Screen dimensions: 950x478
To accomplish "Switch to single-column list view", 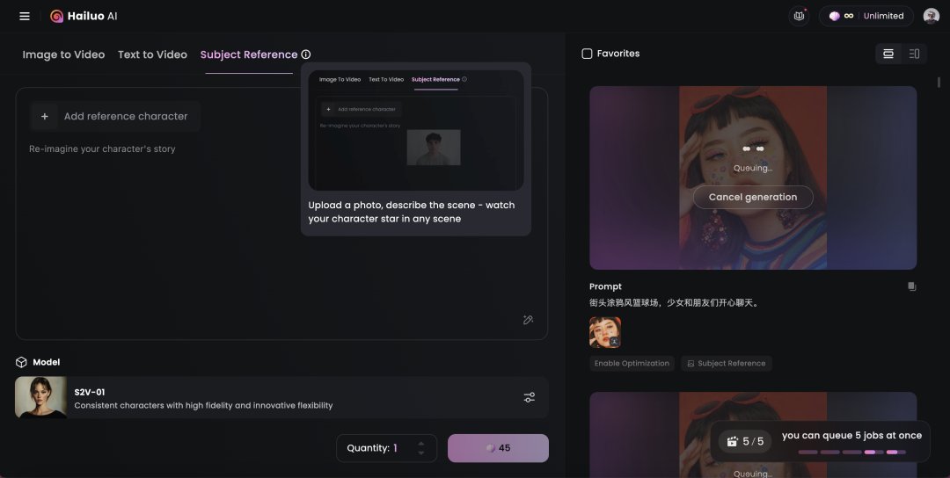I will pos(888,54).
